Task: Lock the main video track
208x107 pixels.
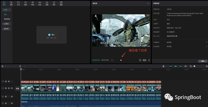Action: click(6, 88)
